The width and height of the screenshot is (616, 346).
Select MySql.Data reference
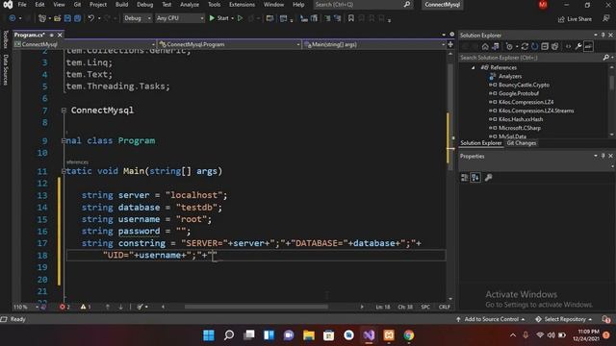point(512,136)
